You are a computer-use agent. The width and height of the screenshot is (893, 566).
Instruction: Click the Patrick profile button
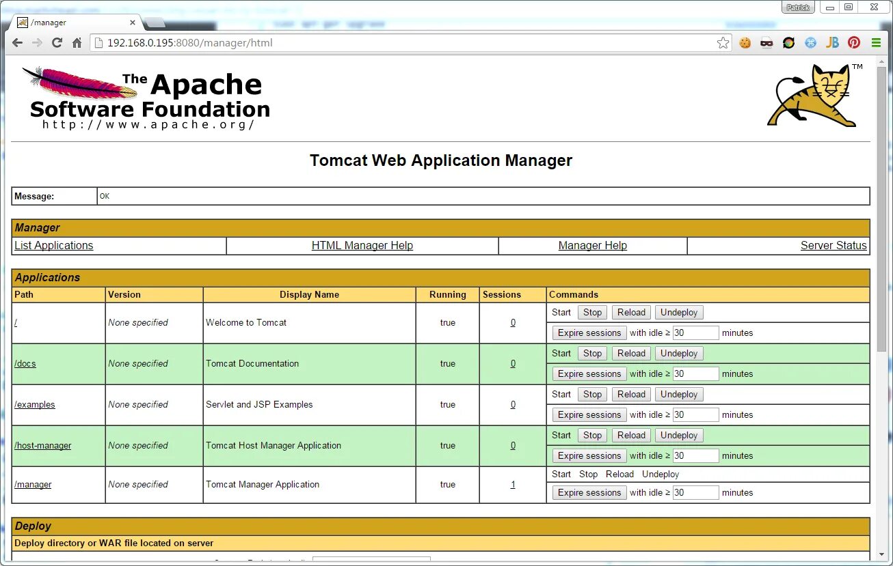point(798,8)
